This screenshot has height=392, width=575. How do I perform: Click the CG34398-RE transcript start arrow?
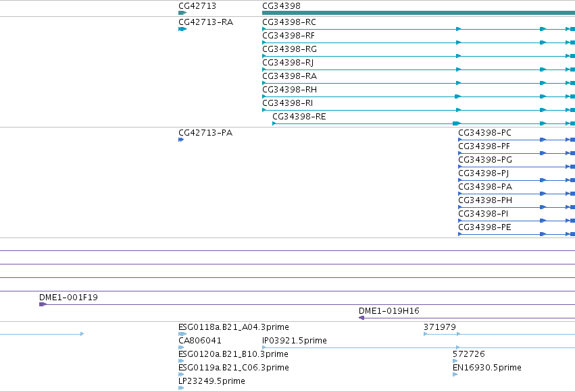[274, 123]
